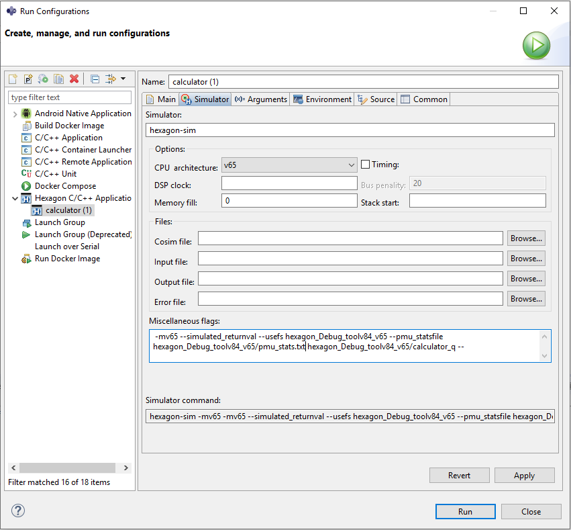This screenshot has height=530, width=571.
Task: Switch to the Simulator tab
Action: click(205, 99)
